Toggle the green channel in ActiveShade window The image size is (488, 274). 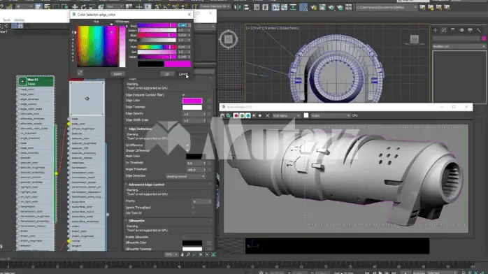coord(242,116)
